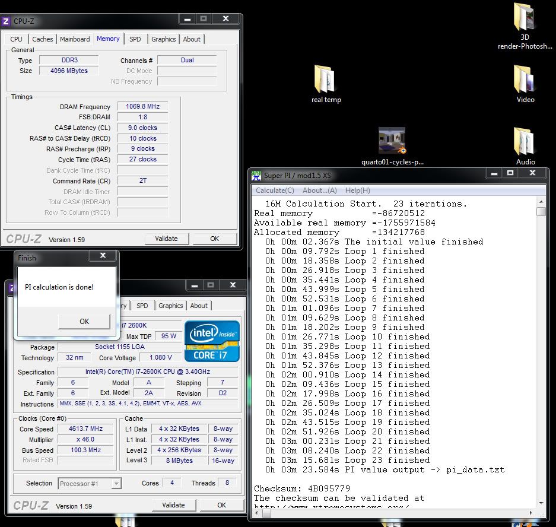Click the Super PI vertical scrollbar

(541, 356)
